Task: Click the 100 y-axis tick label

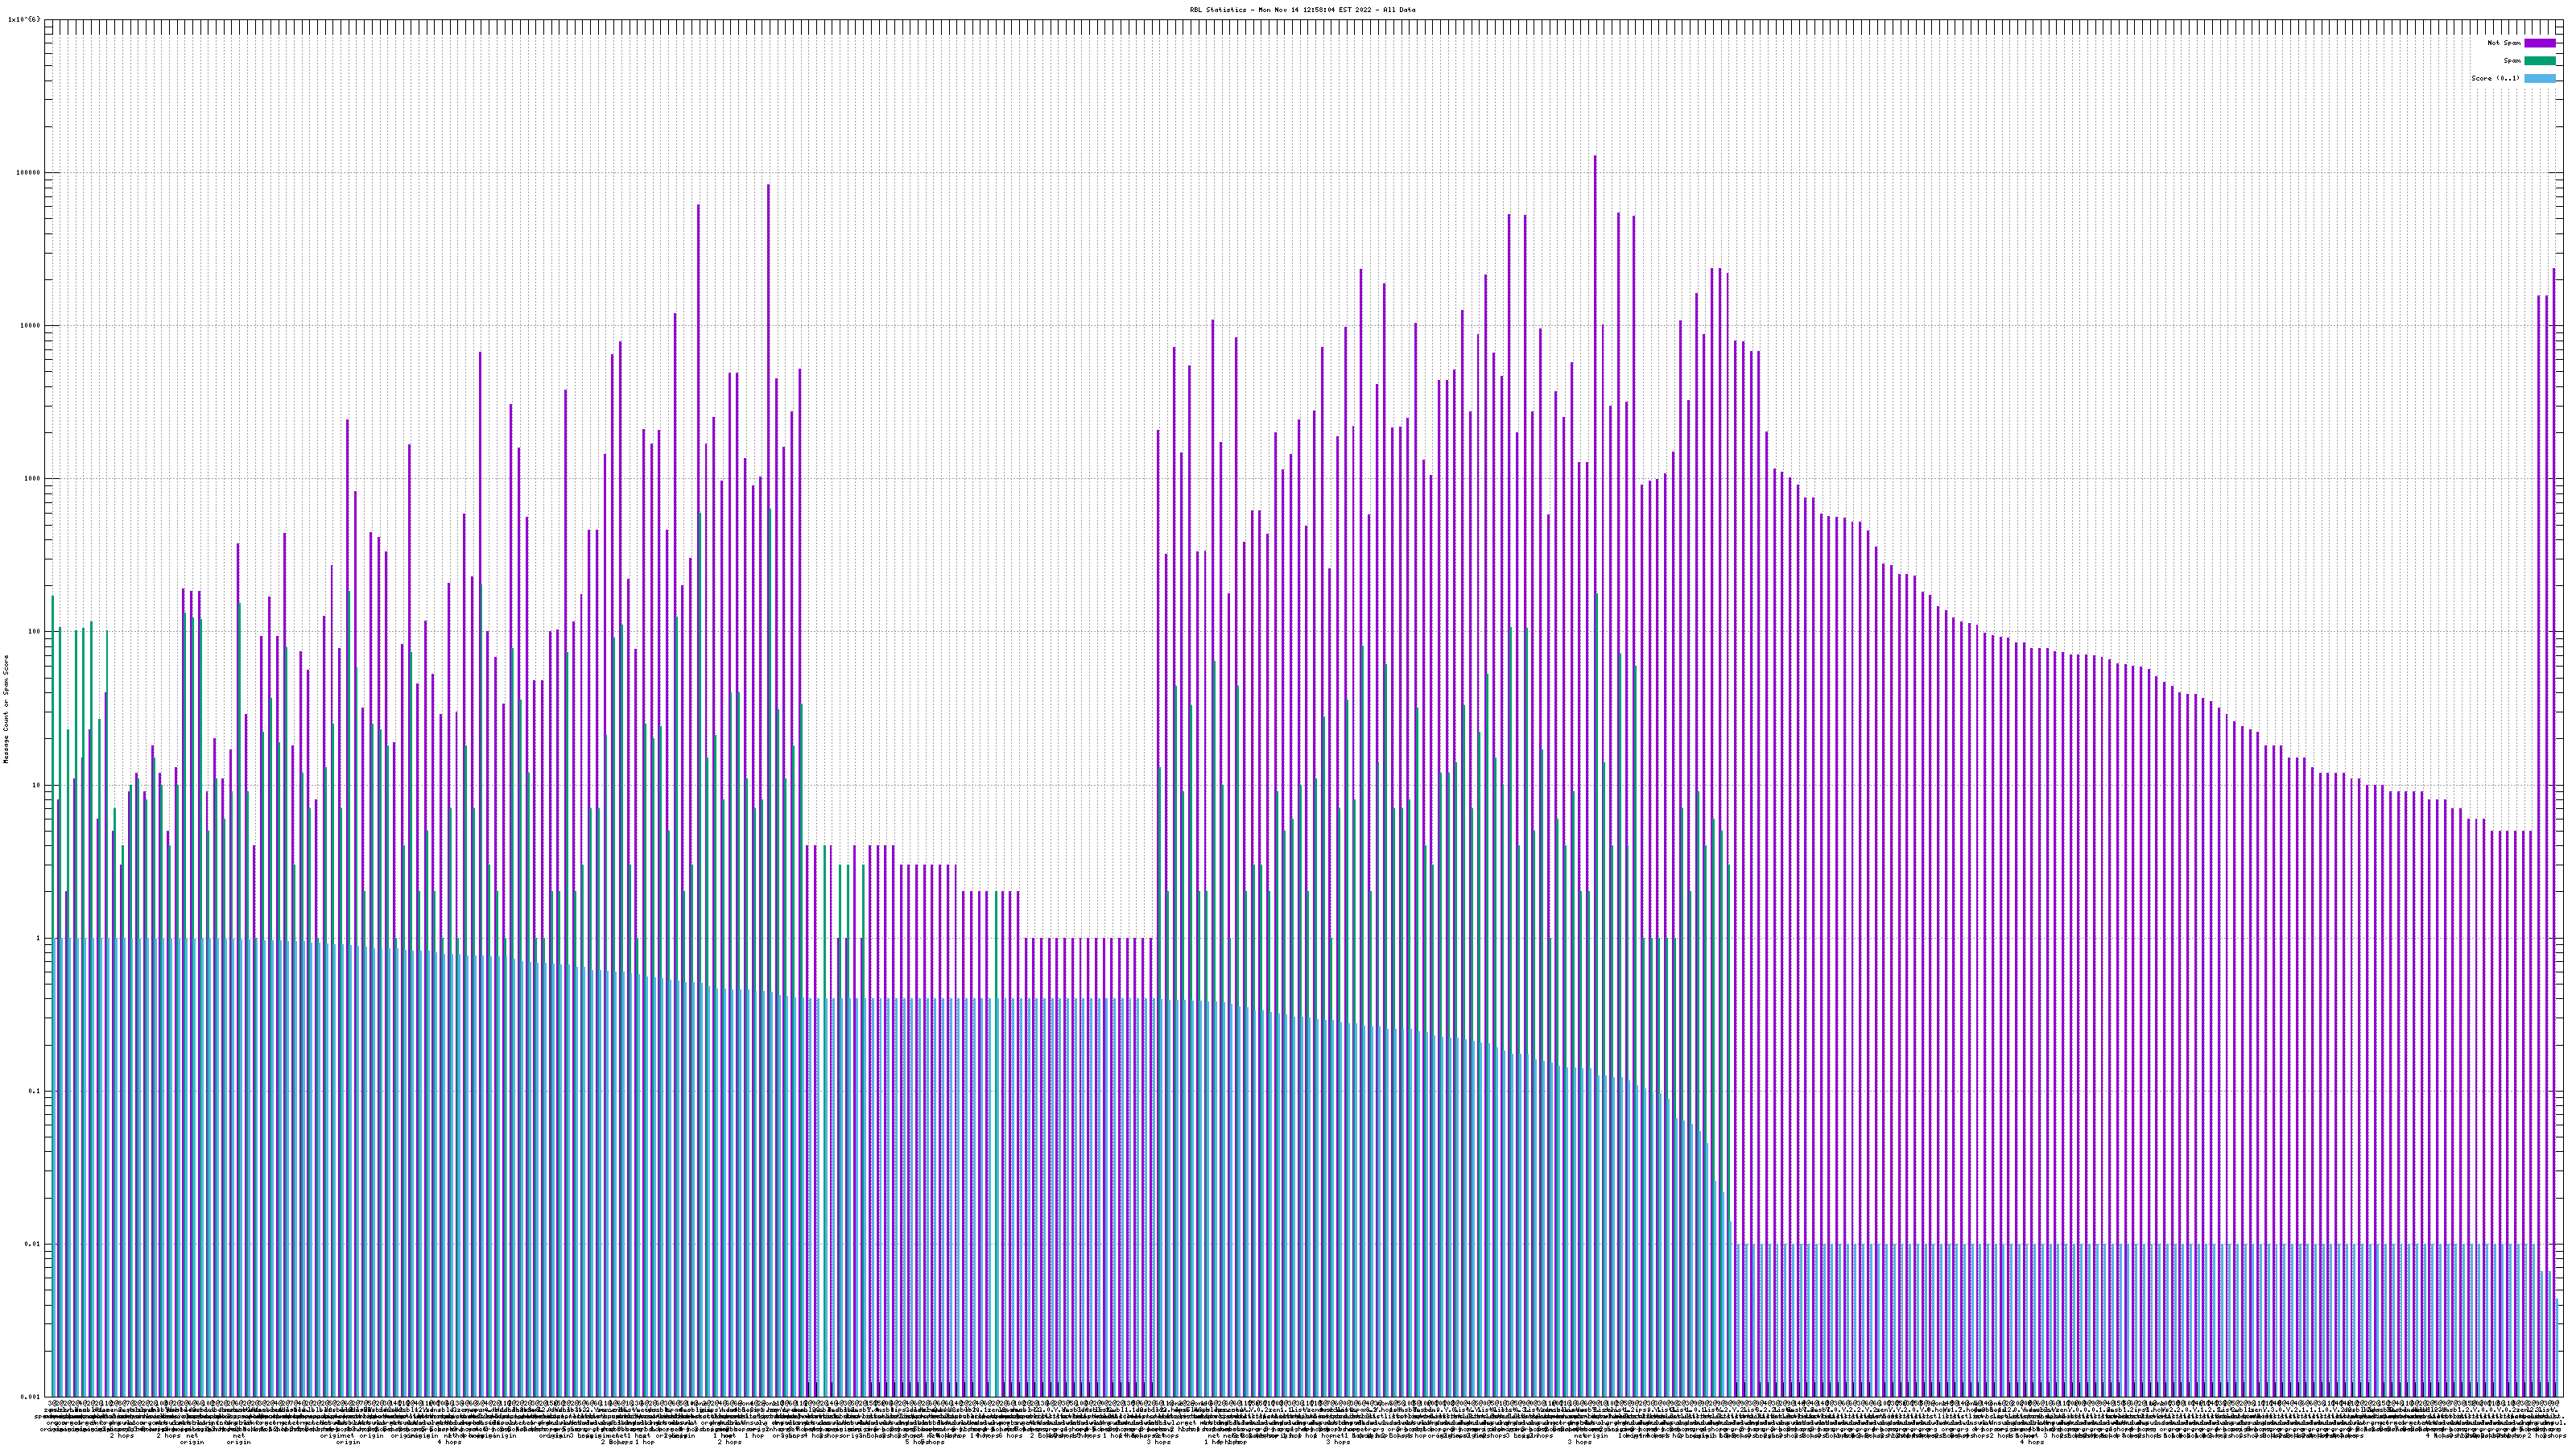Action: tap(34, 631)
